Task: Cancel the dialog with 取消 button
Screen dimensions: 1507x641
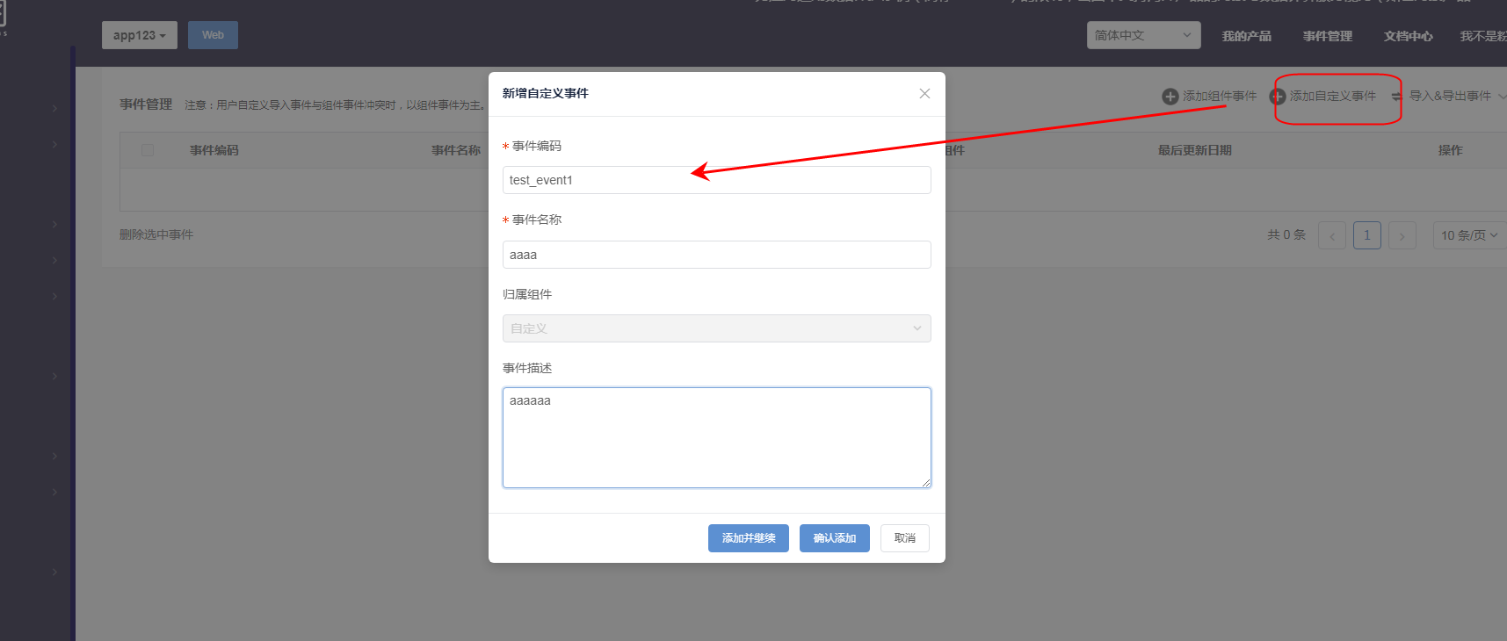Action: point(904,538)
